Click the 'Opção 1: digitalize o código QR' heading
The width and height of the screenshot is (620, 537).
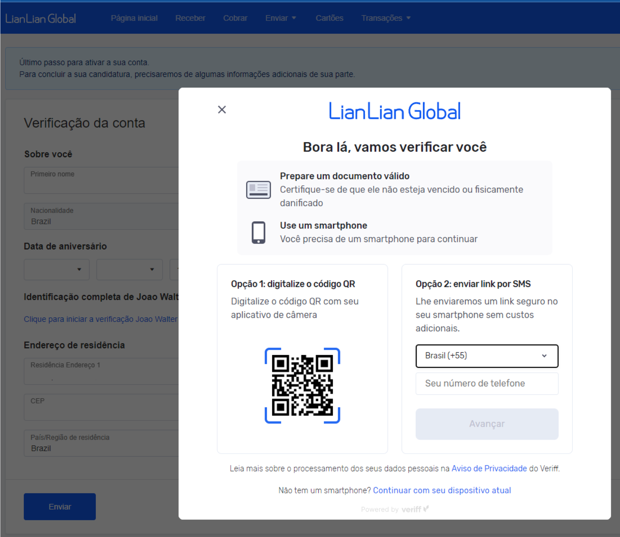293,284
